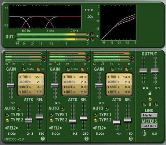The image size is (166, 145).
Task: Click band 3 GAIN fader handle
Action: (99, 85)
